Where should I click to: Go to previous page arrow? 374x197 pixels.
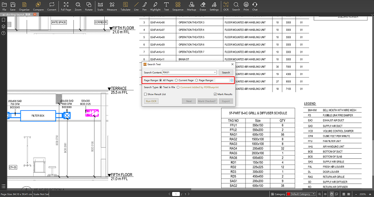170,194
